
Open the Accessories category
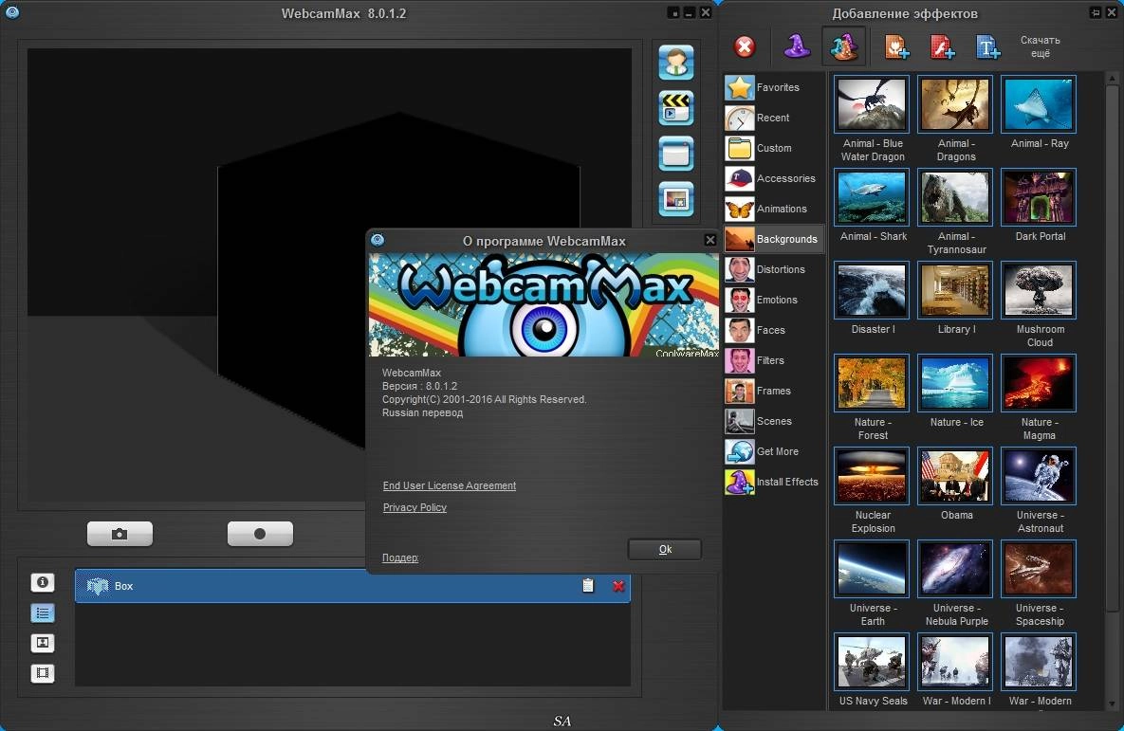[x=774, y=178]
